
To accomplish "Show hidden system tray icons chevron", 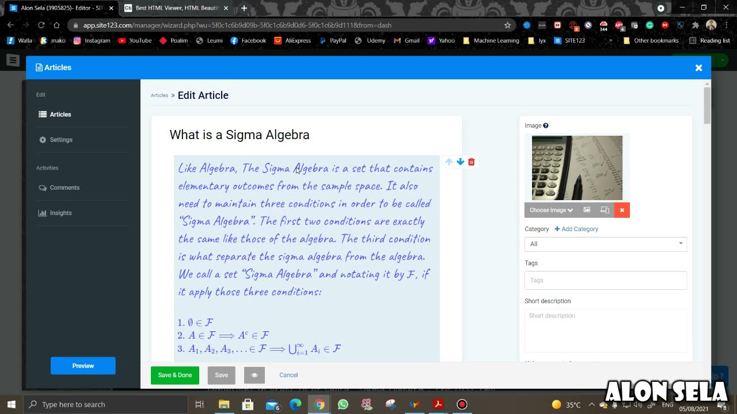I will (x=591, y=405).
